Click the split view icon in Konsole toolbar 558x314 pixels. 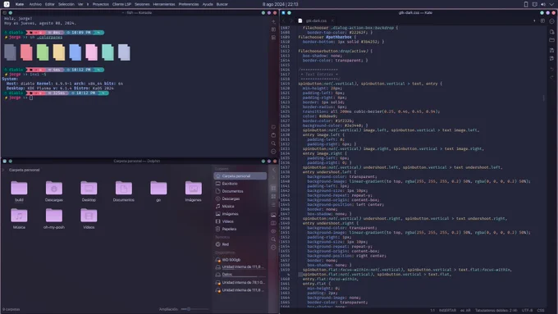tap(273, 30)
